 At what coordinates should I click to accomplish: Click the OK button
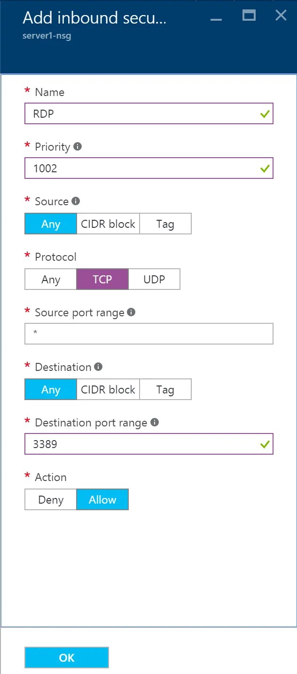pyautogui.click(x=67, y=658)
